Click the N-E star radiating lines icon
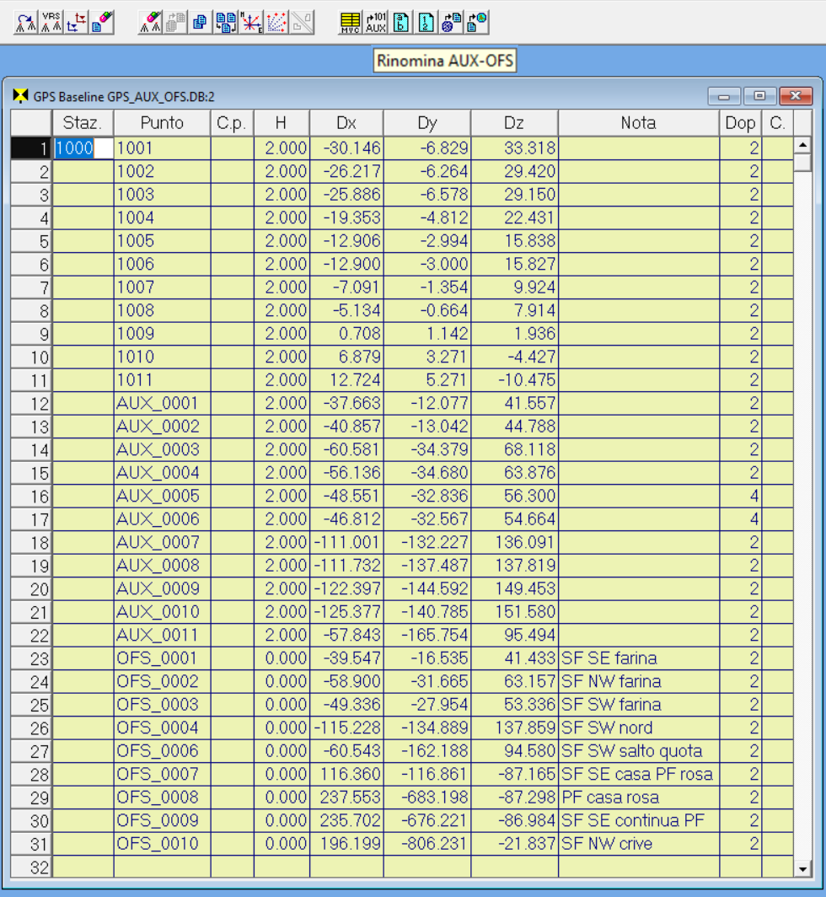This screenshot has width=826, height=897. click(250, 22)
